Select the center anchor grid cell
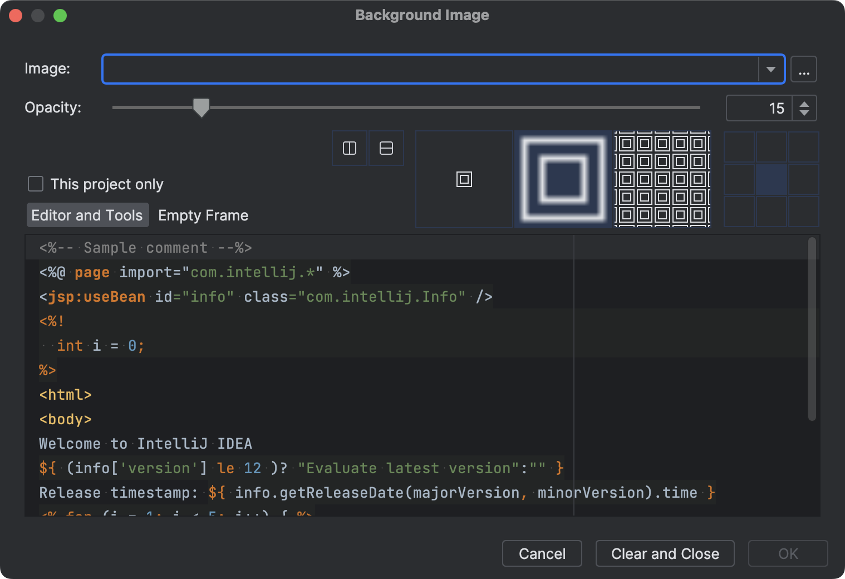This screenshot has height=579, width=845. pos(772,179)
